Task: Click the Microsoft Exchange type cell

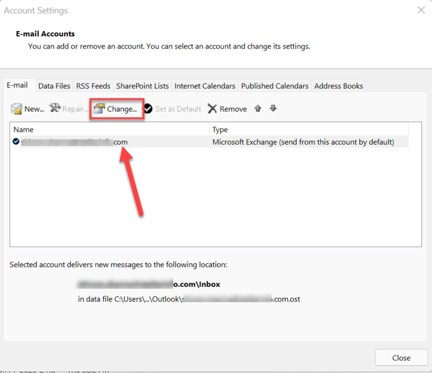Action: (x=303, y=142)
